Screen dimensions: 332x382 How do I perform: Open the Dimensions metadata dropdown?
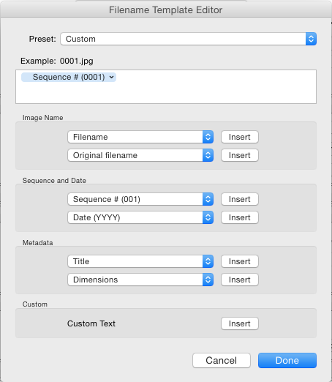[140, 280]
